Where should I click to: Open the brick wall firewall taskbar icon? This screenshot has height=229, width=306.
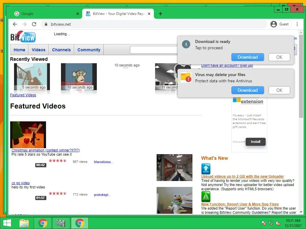point(61,223)
